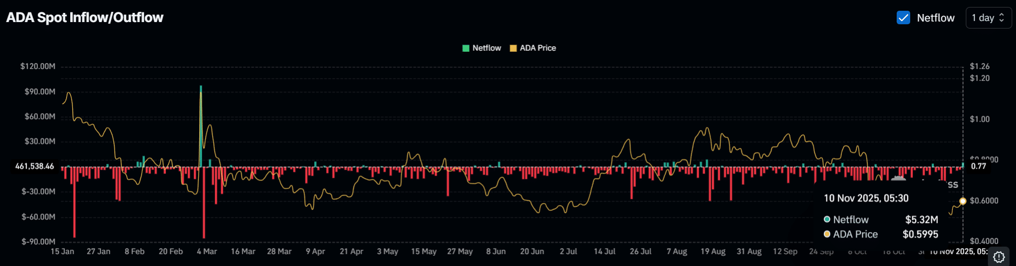
Task: Click the ADA price point marker at $0.5995
Action: [963, 201]
